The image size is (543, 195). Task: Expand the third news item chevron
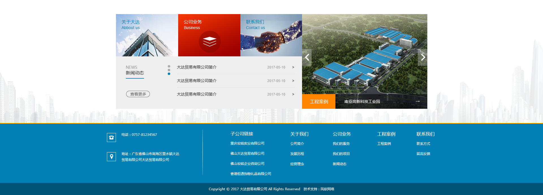coord(293,94)
